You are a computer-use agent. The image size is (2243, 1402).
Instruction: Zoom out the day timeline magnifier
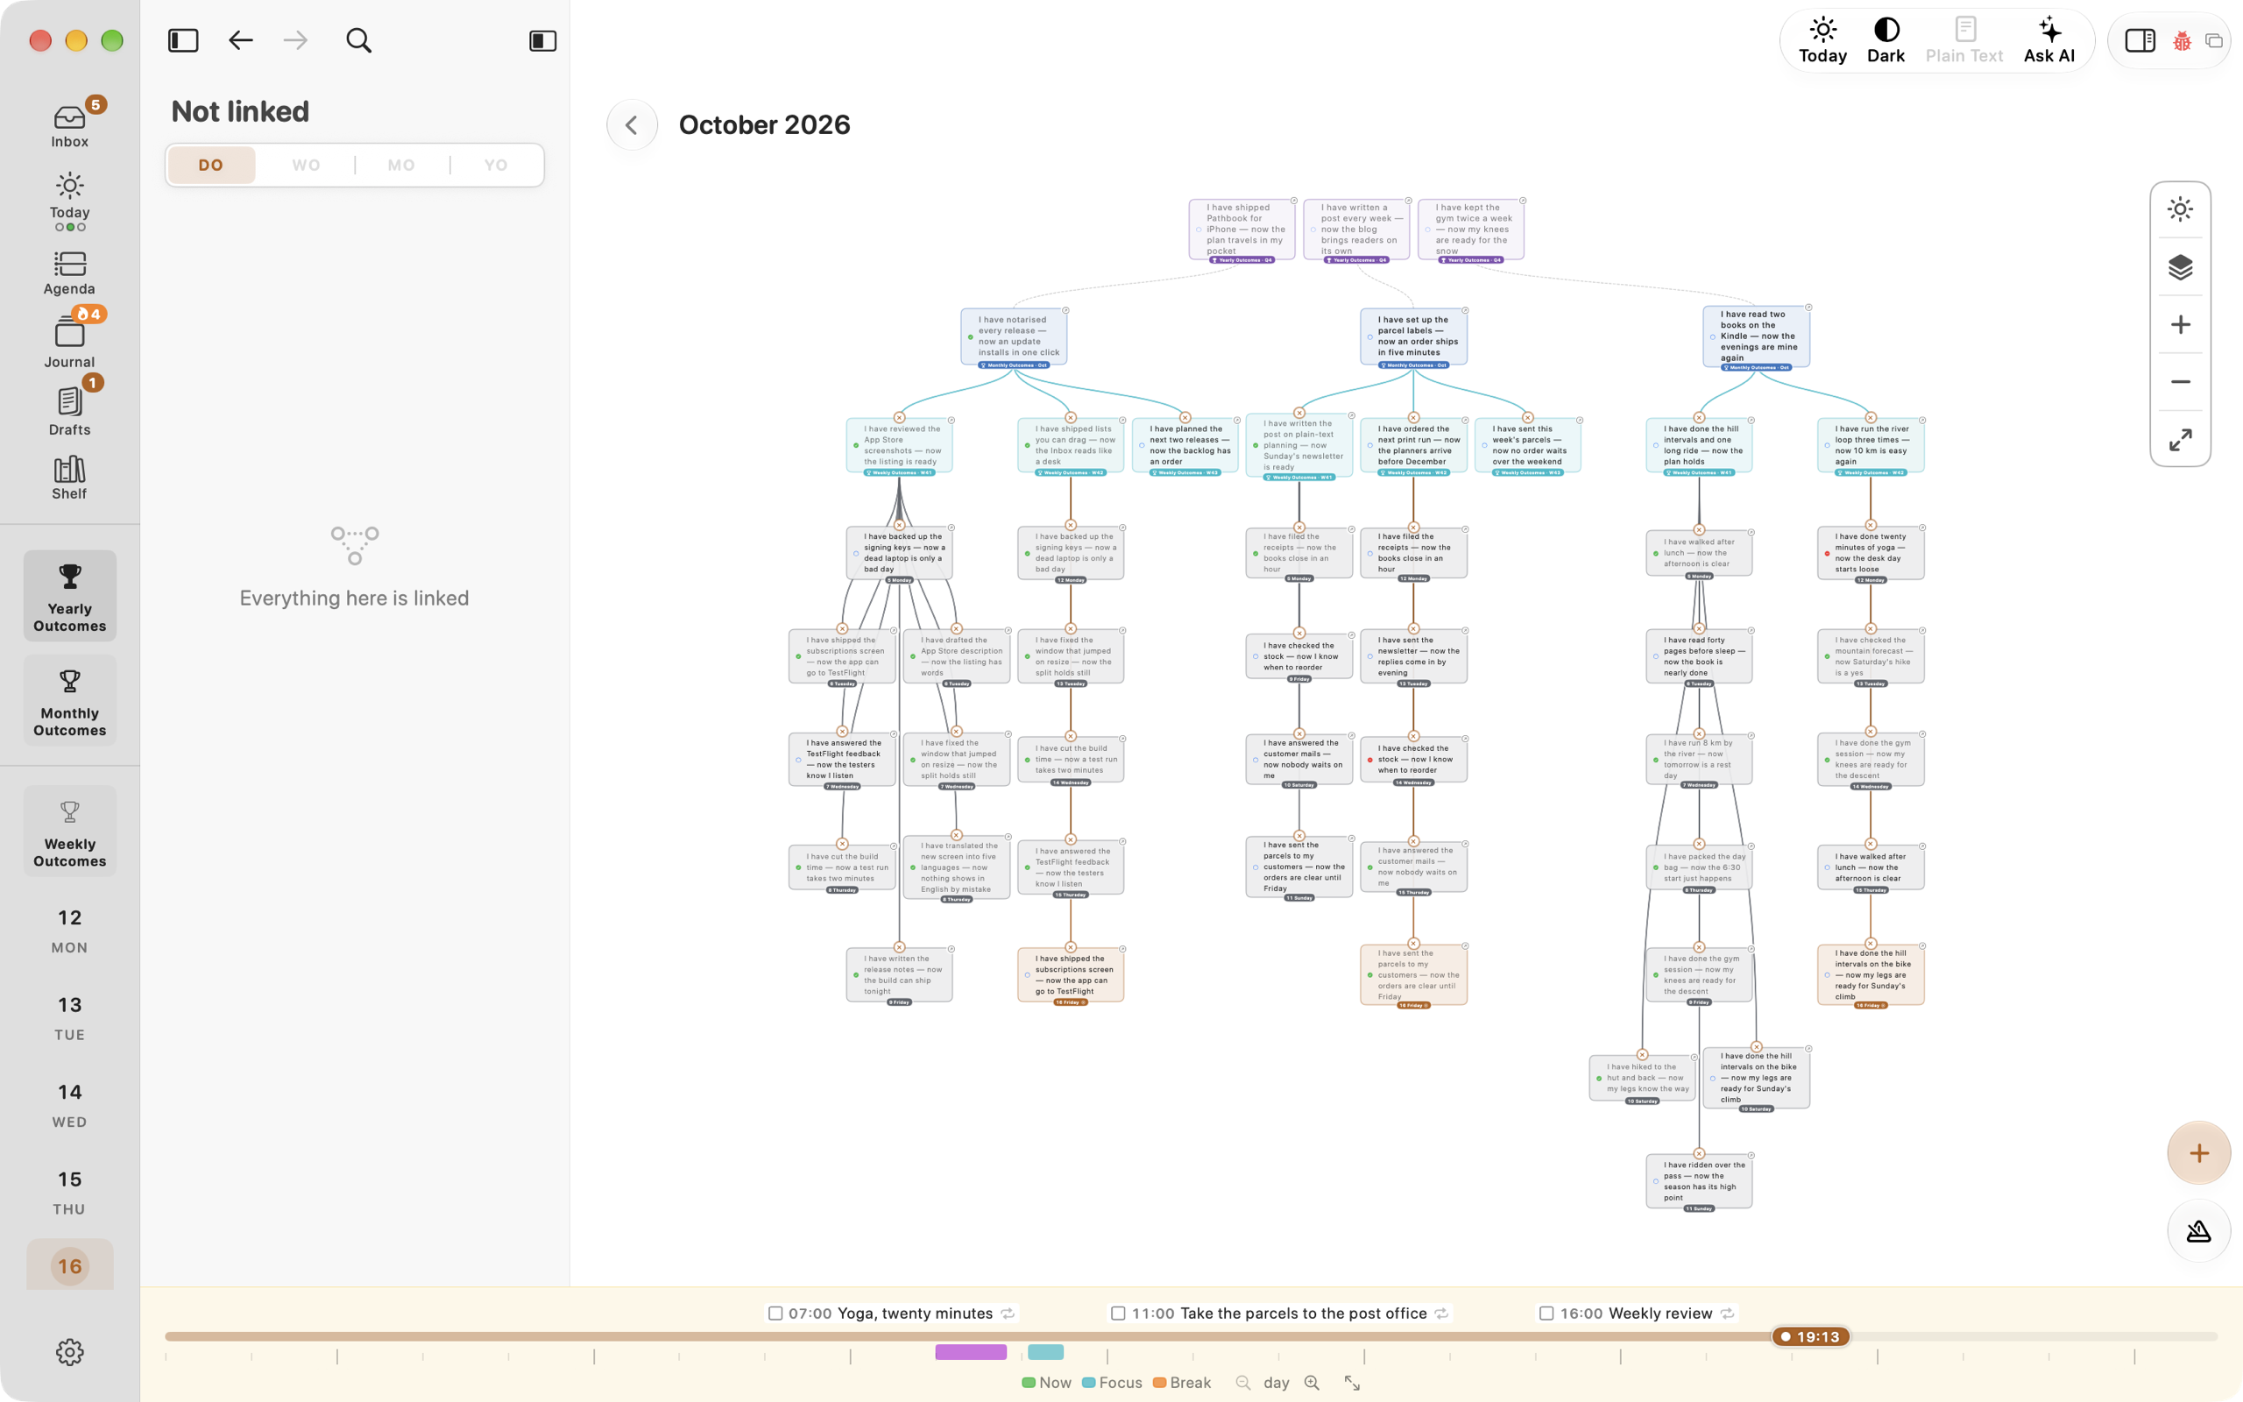[x=1243, y=1383]
